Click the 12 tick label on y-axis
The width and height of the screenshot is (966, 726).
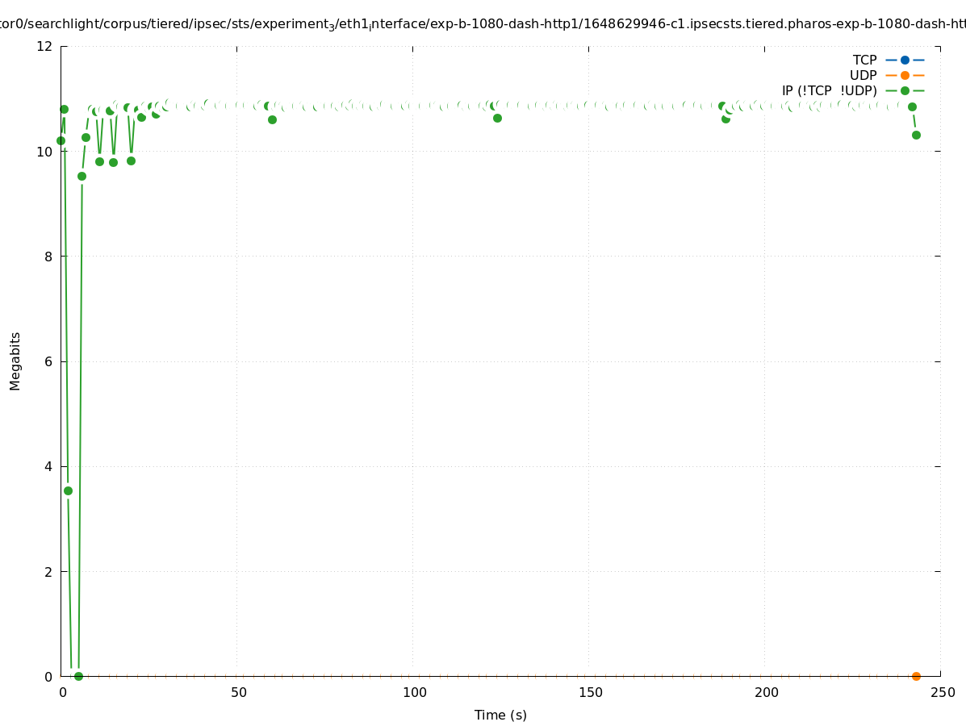coord(44,46)
